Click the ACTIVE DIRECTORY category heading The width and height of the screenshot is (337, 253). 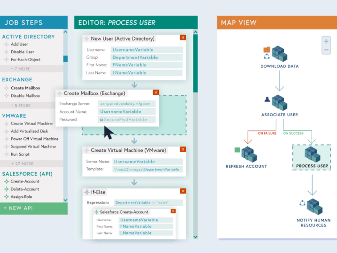28,37
